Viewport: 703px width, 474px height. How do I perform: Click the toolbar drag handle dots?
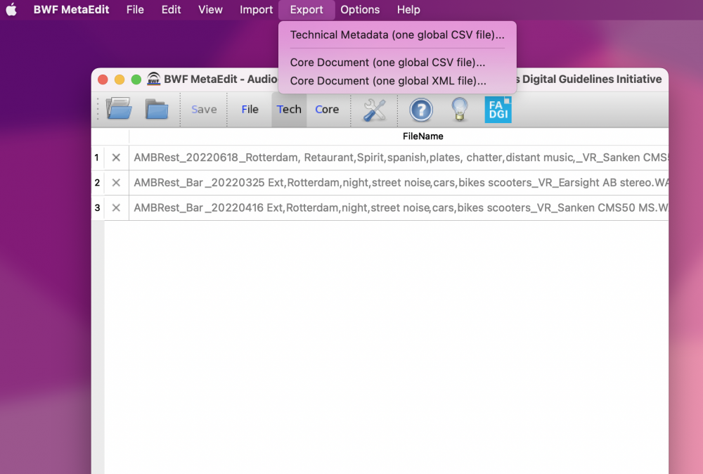point(97,110)
